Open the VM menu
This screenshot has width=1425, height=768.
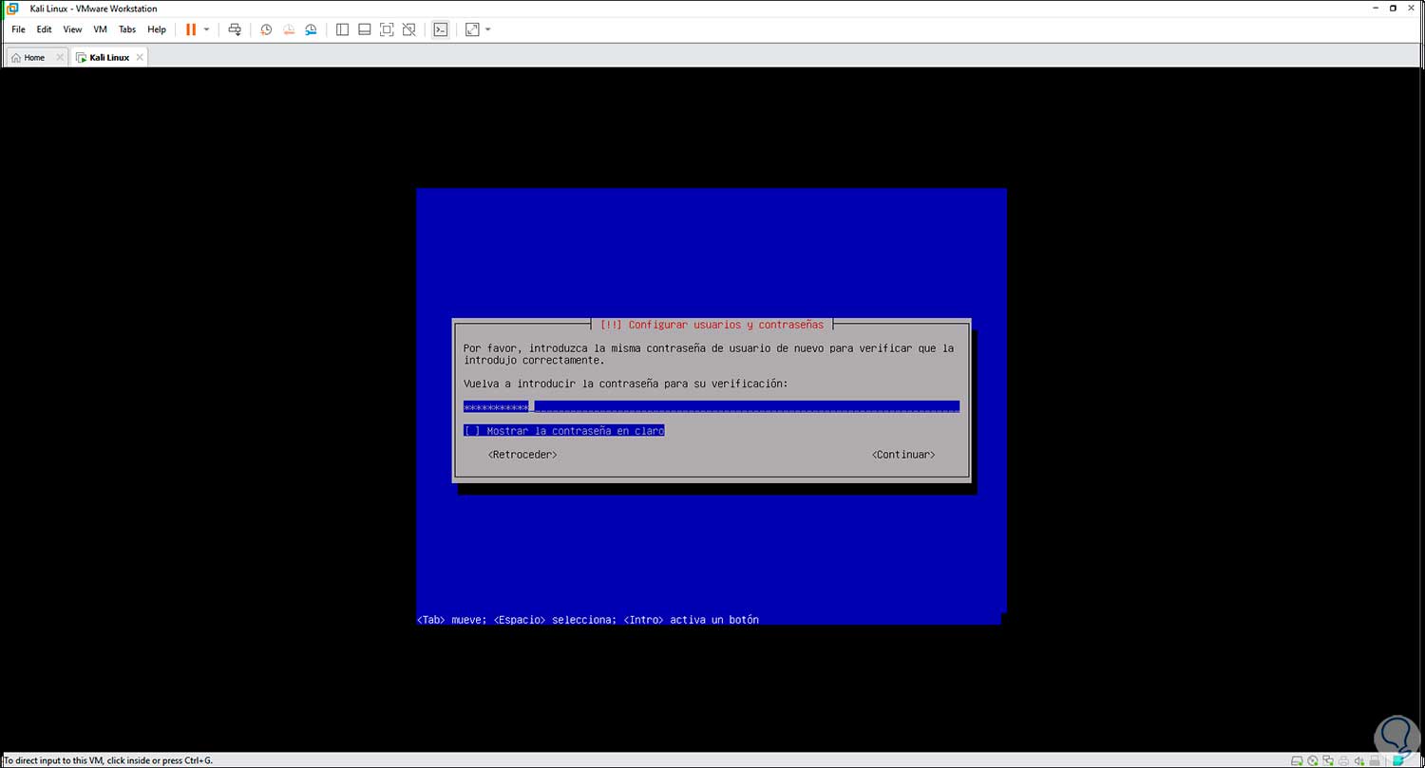[x=100, y=29]
